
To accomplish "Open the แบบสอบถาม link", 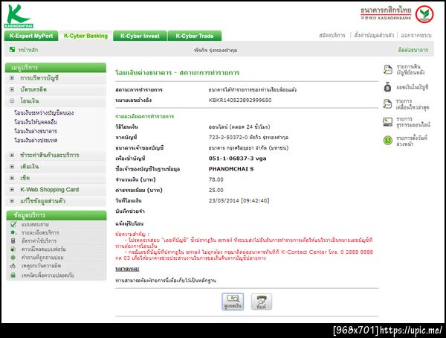I will tap(35, 224).
